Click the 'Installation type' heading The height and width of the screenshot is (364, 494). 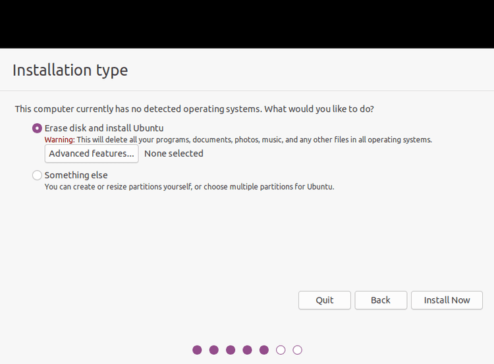[70, 70]
